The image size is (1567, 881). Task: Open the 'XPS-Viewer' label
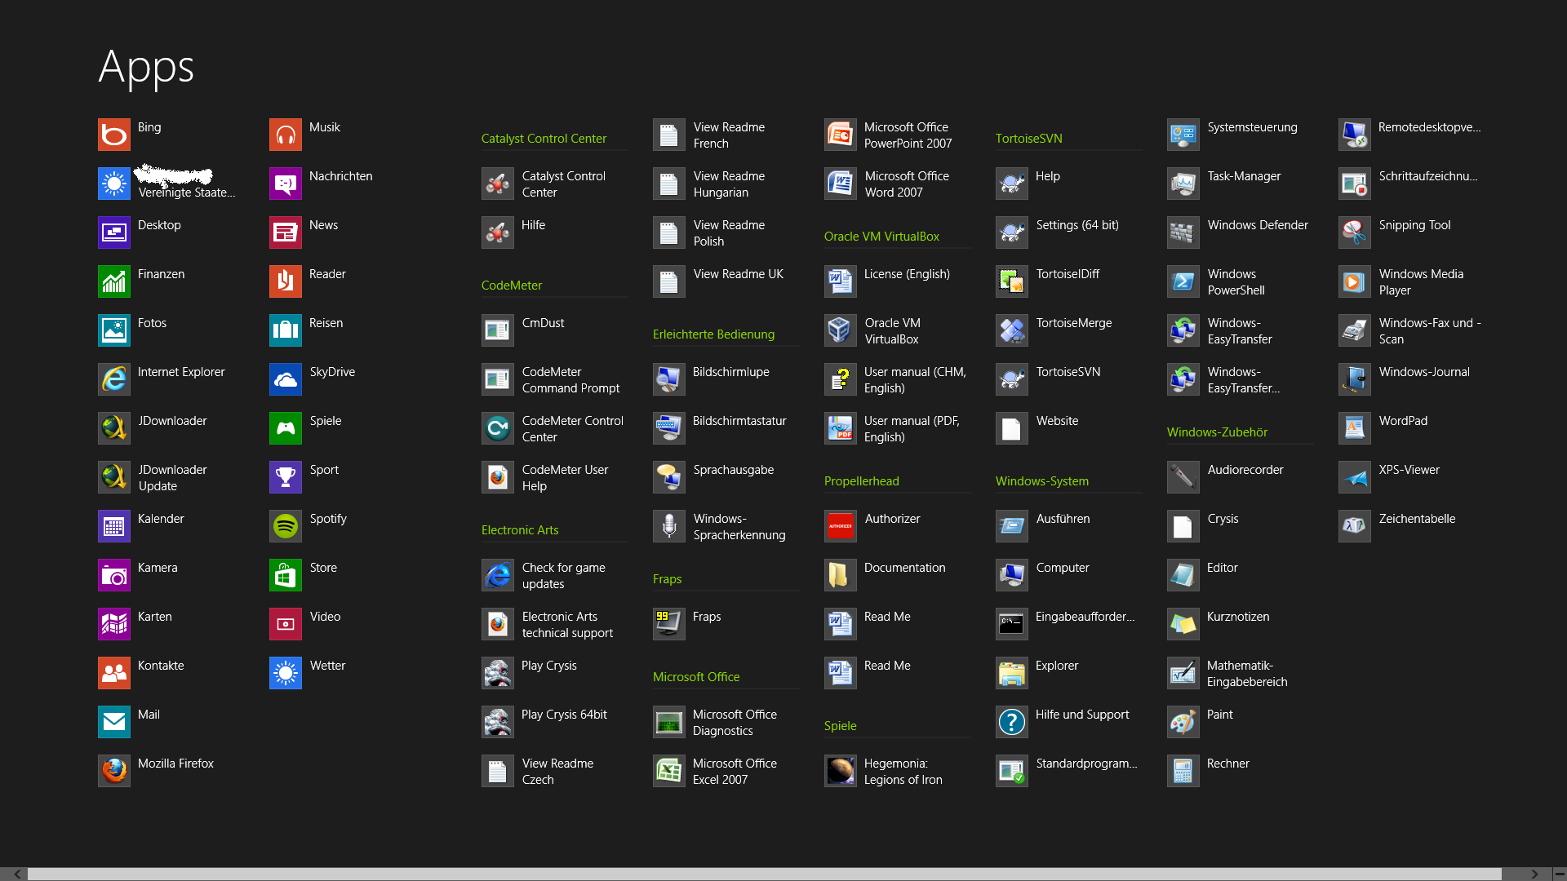pos(1409,470)
